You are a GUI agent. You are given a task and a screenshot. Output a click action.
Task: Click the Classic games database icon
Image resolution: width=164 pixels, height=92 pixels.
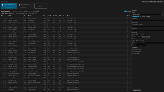[19, 5]
